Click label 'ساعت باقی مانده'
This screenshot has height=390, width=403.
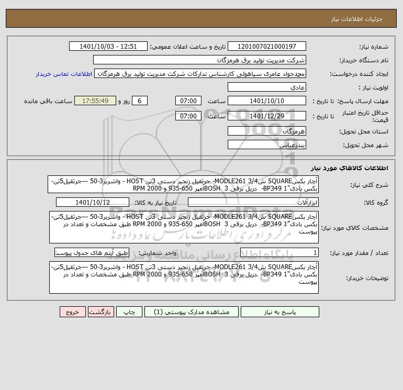(x=48, y=101)
